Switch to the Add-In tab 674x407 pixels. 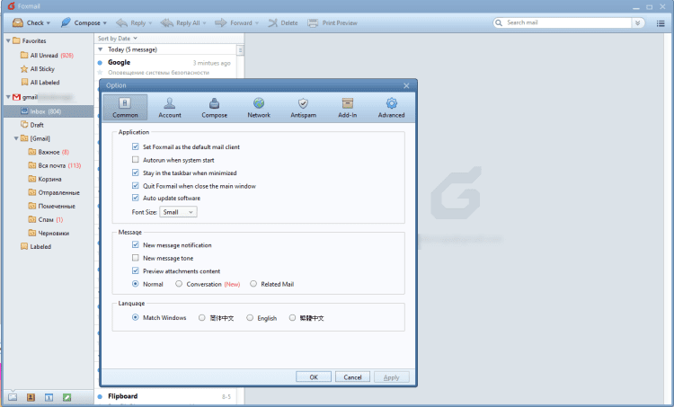point(347,108)
